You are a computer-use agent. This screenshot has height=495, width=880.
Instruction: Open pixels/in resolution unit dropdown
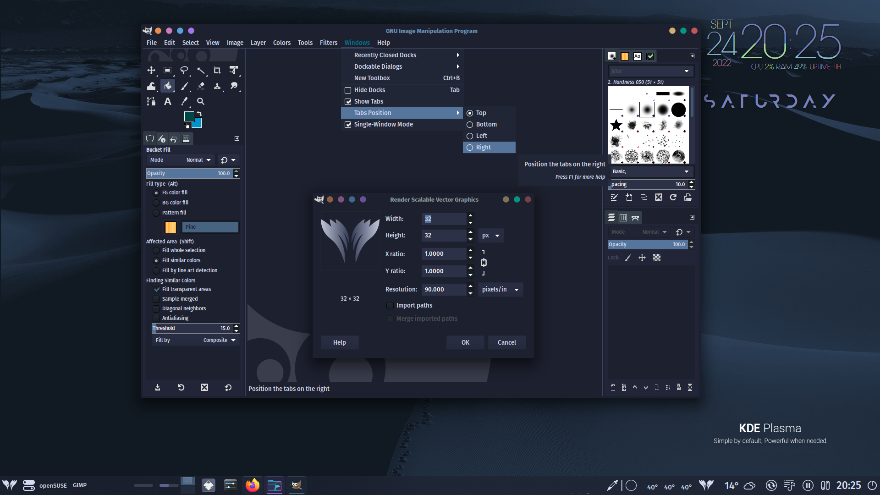[500, 290]
